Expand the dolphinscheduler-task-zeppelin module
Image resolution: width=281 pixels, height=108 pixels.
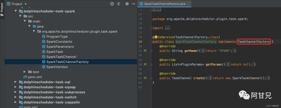click(16, 102)
